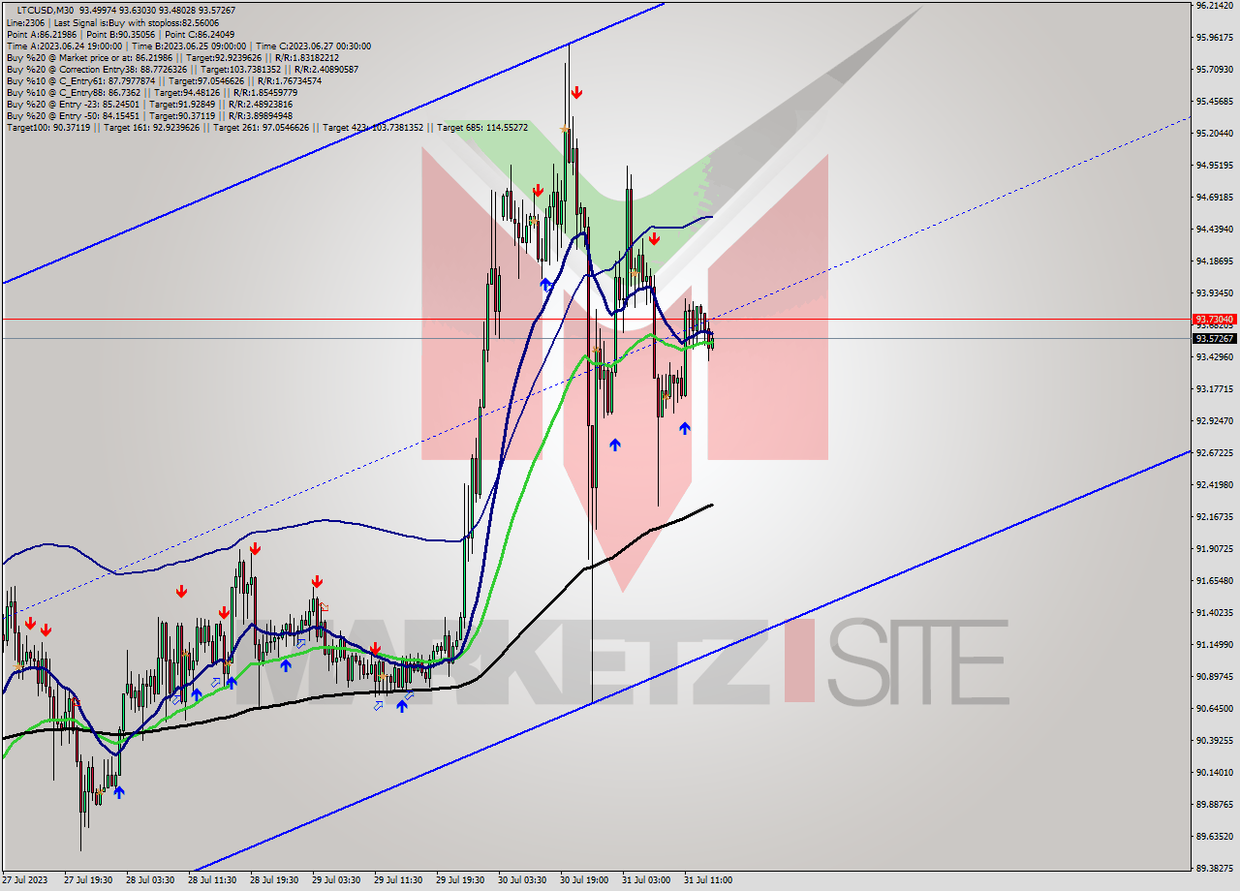Viewport: 1240px width, 891px height.
Task: Click the 'Target100: 90.37119' text
Action: [48, 127]
